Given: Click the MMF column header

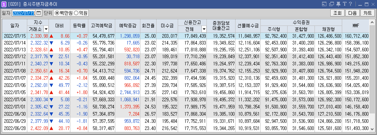Looking at the screenshot, I should pos(356,26).
